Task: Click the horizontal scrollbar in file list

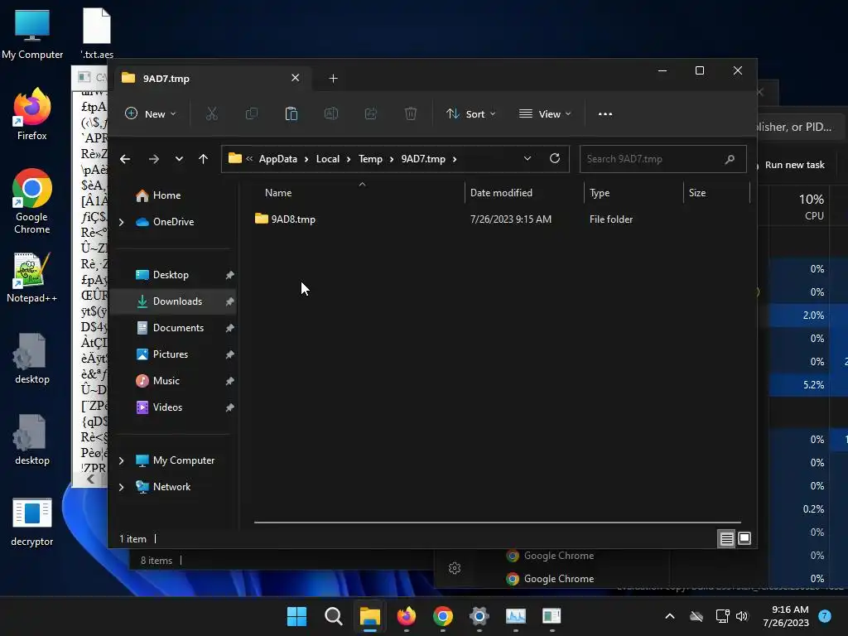Action: 498,523
